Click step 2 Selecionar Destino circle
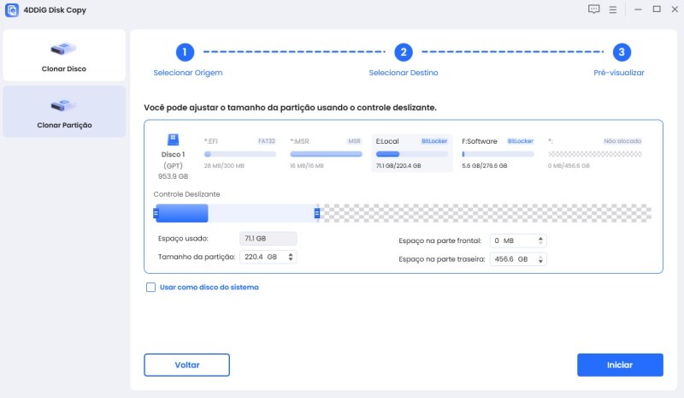The image size is (684, 398). 404,52
